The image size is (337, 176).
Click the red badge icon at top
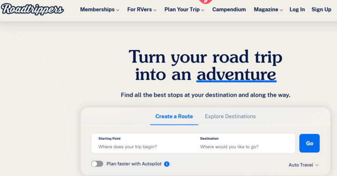[205, 1]
